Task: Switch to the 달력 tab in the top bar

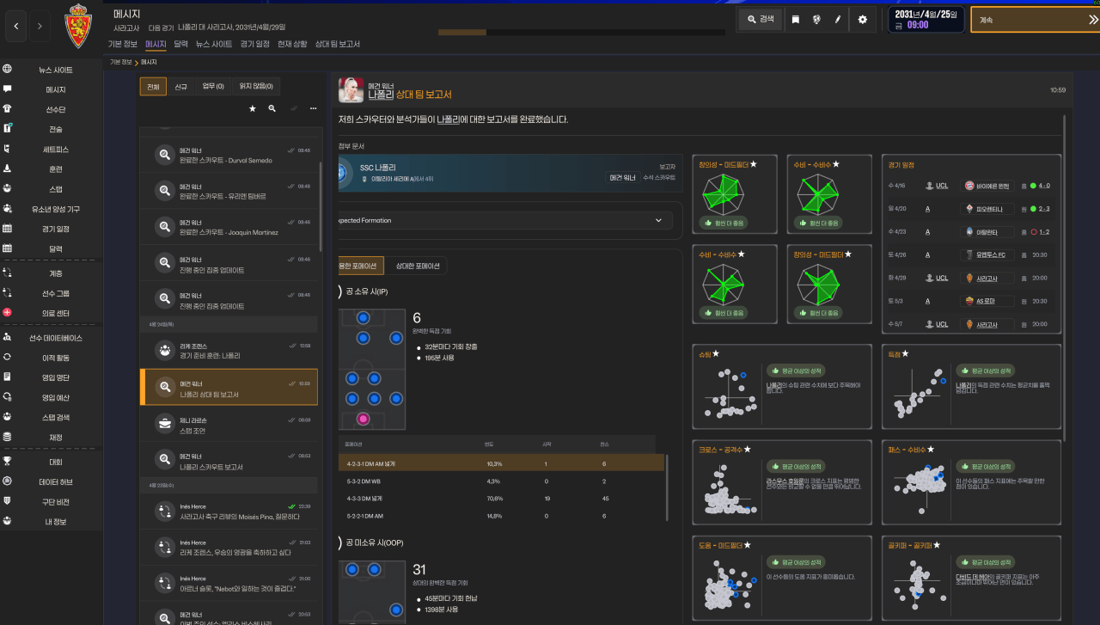Action: (x=181, y=44)
